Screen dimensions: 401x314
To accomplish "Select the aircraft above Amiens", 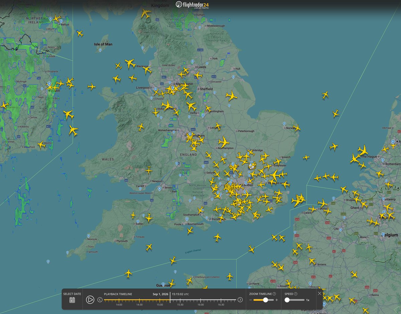I will pos(312,260).
